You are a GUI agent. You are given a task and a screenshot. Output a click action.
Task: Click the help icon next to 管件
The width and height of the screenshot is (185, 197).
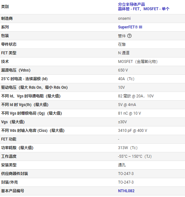(x=129, y=36)
